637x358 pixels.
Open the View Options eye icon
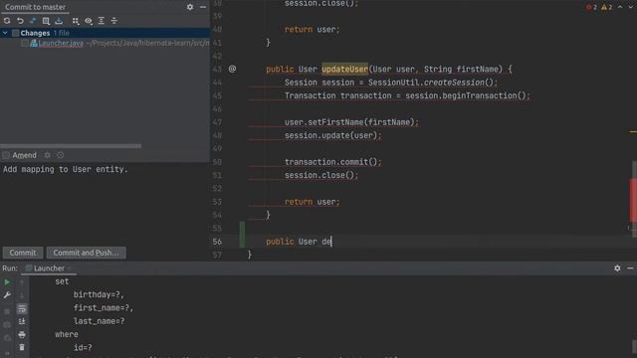point(89,20)
